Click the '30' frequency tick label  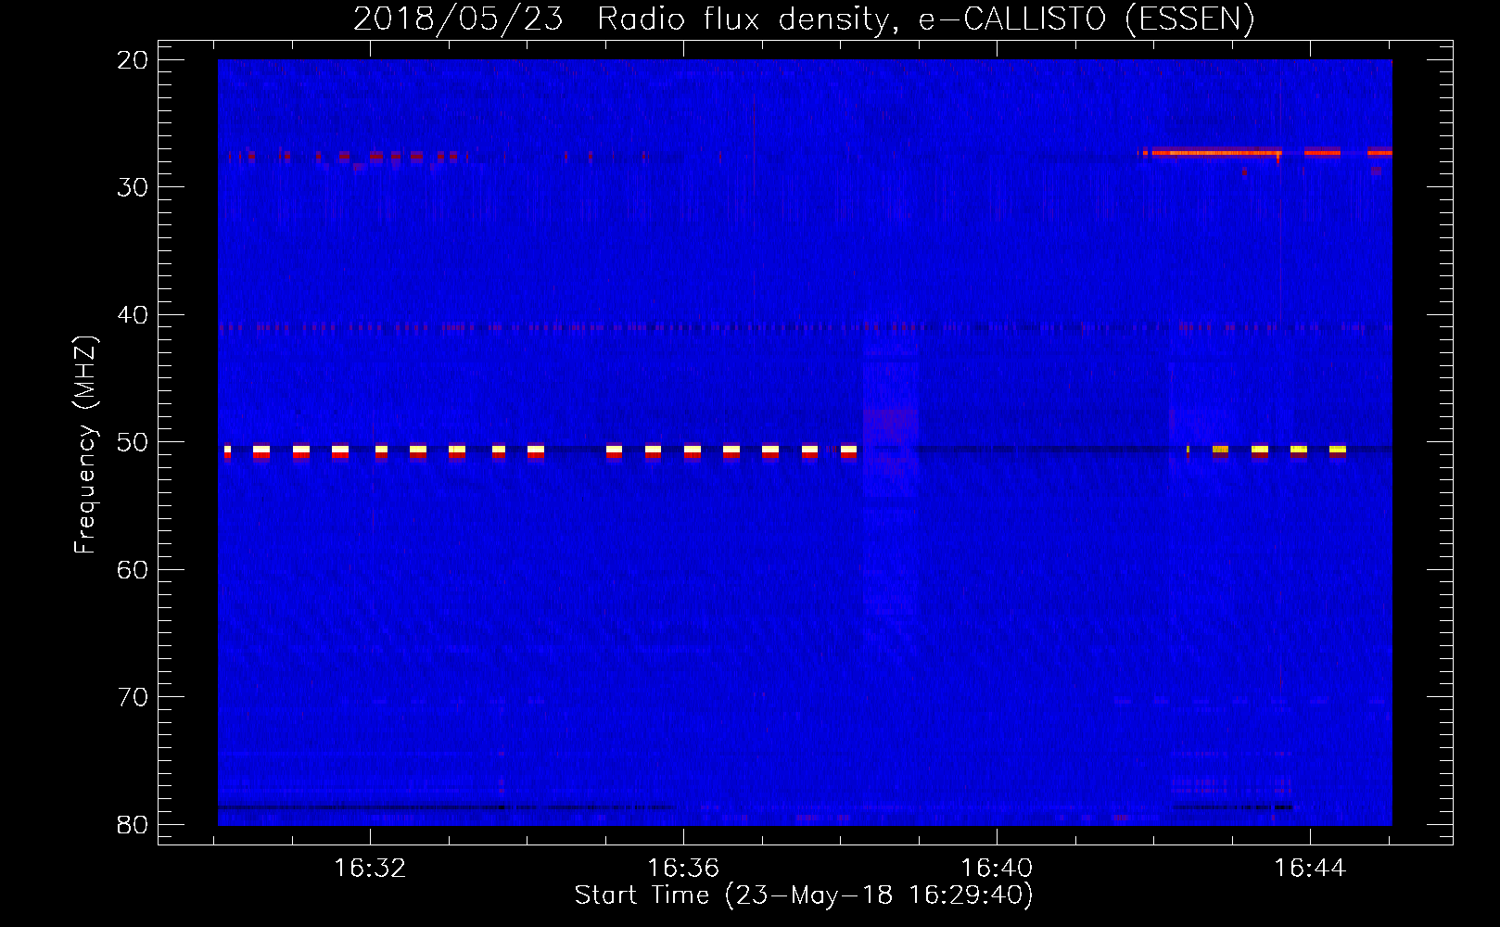click(x=133, y=186)
